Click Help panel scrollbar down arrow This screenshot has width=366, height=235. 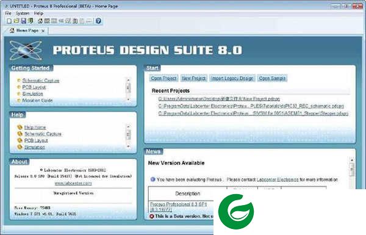pos(128,146)
